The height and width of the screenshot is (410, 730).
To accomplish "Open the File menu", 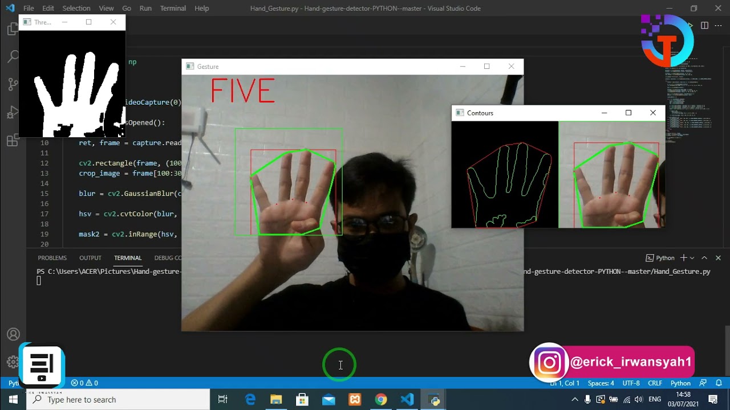I will pyautogui.click(x=29, y=9).
